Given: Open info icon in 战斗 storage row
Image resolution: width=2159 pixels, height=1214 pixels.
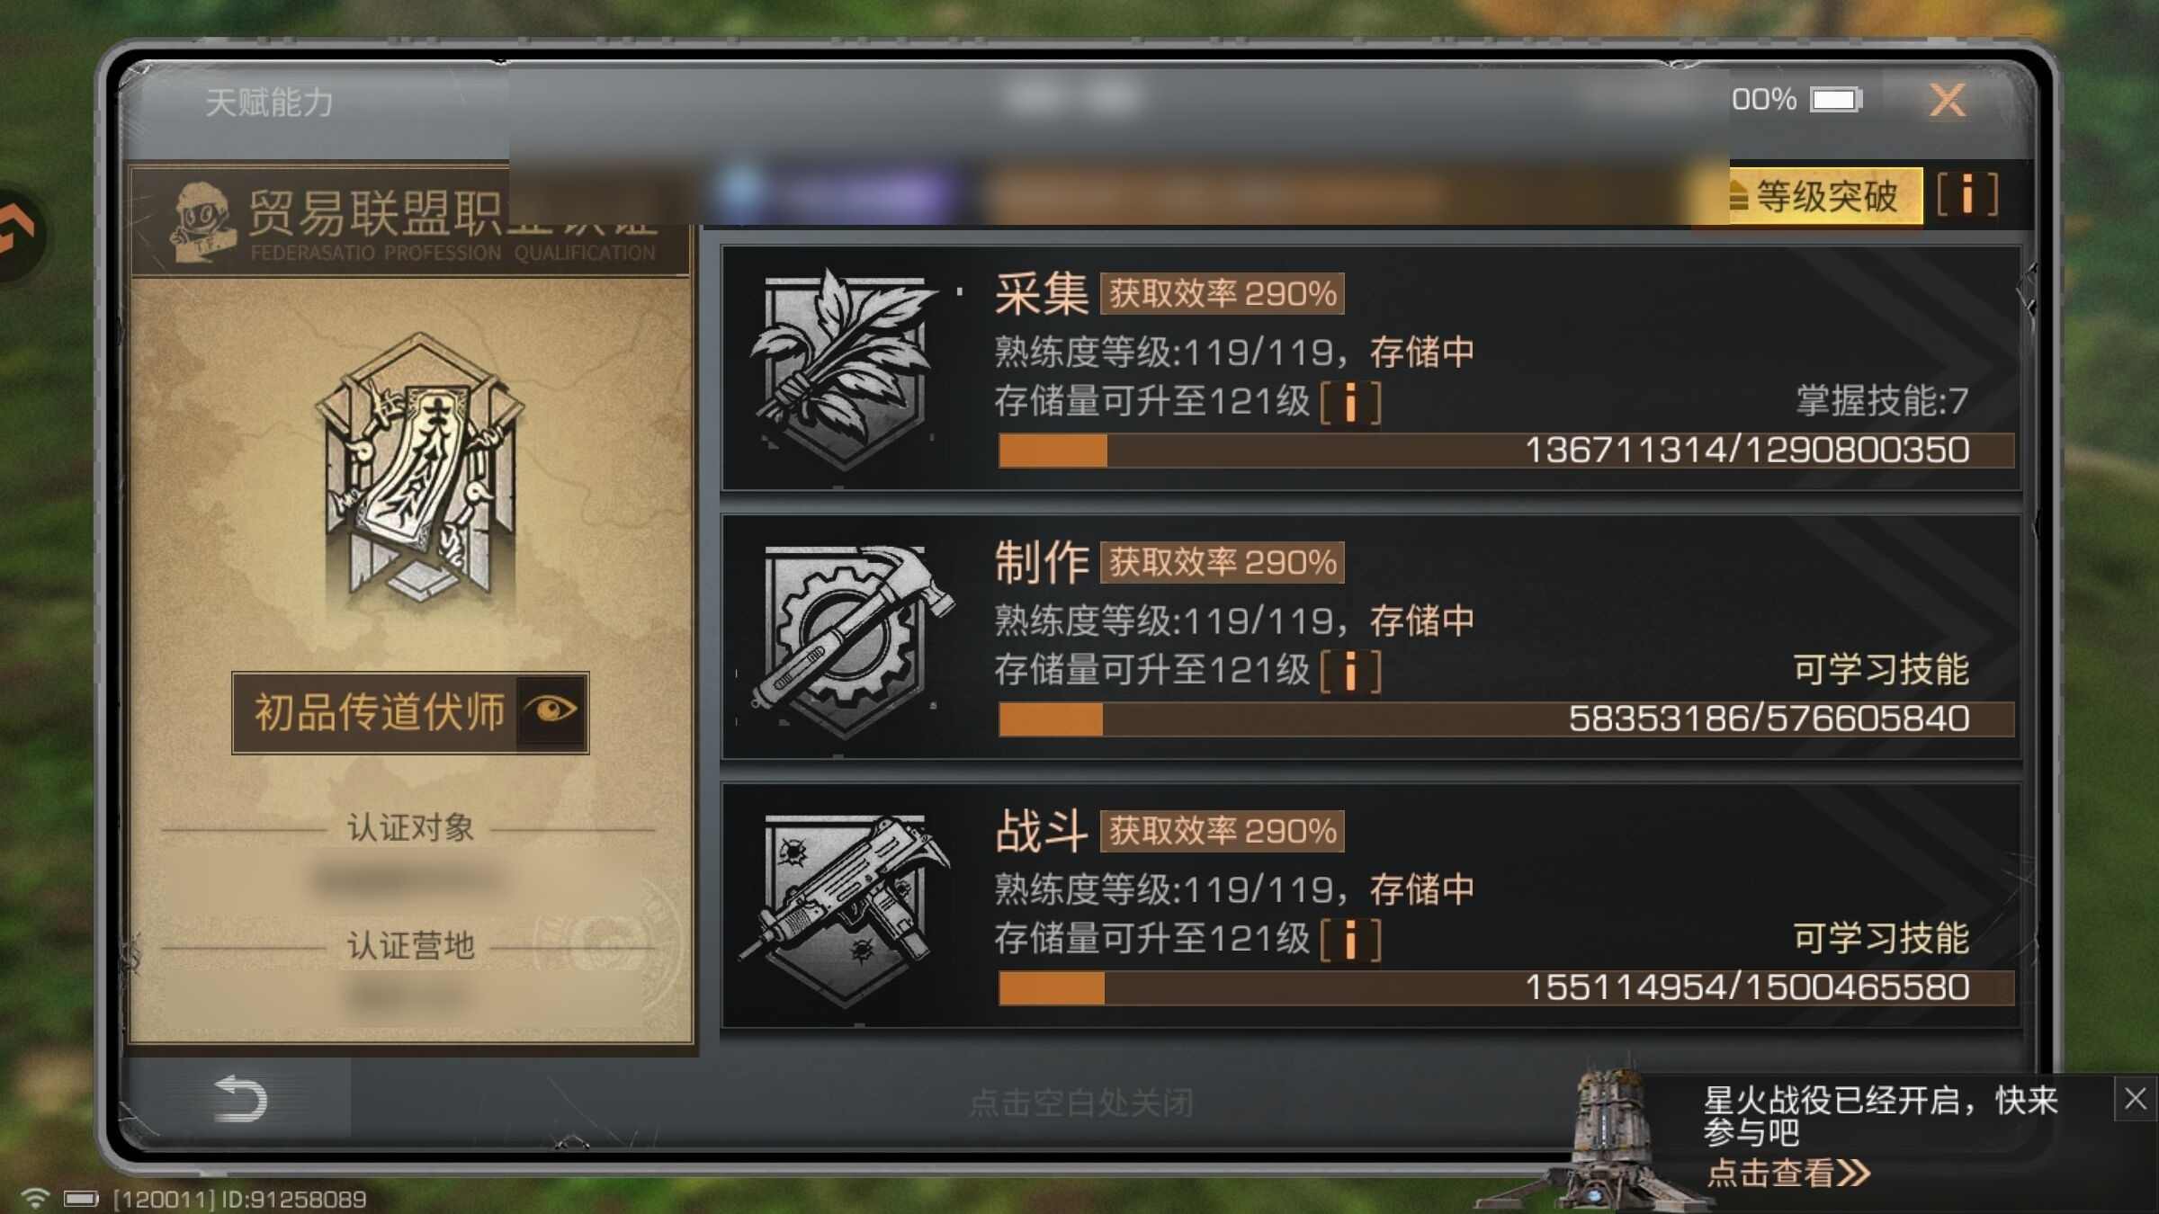Looking at the screenshot, I should coord(1350,940).
